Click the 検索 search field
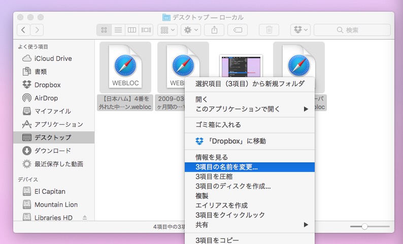This screenshot has height=244, width=403. (x=352, y=30)
